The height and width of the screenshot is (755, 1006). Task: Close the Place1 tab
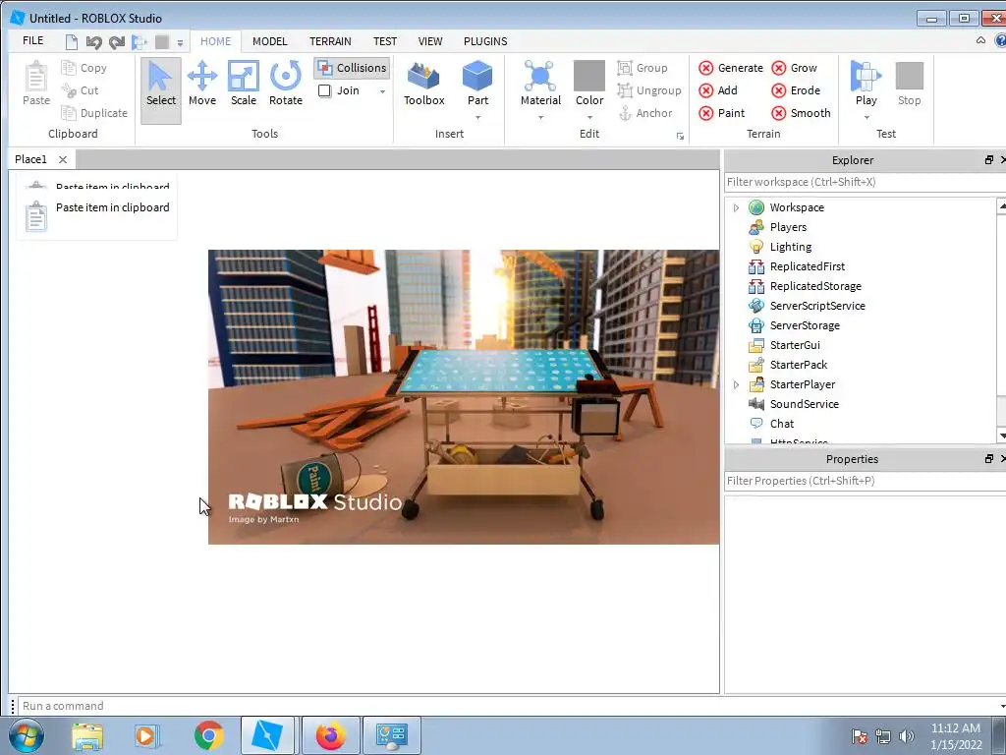(x=62, y=159)
